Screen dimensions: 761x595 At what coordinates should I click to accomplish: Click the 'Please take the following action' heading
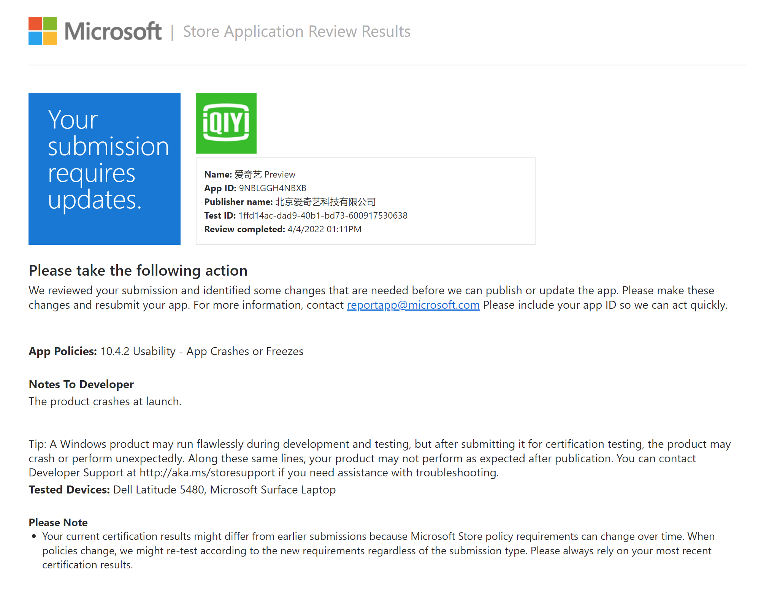point(138,271)
